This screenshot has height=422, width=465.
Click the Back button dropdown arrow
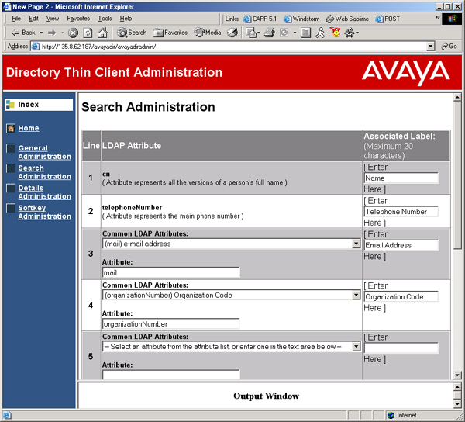41,33
